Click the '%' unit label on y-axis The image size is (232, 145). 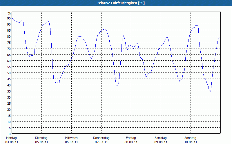(x=9, y=13)
